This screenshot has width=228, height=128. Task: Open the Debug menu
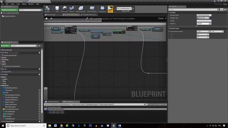click(x=24, y=4)
